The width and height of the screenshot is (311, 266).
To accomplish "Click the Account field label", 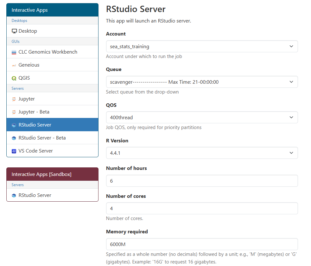I will coord(116,34).
